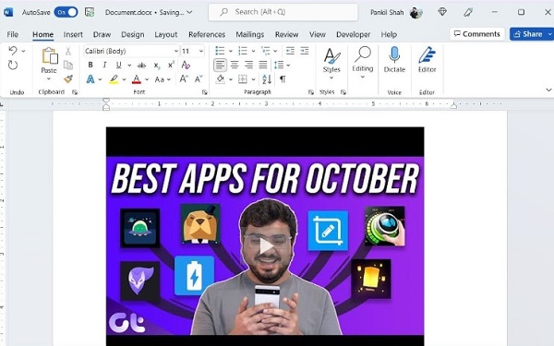Paste clipboard contents
Image resolution: width=554 pixels, height=346 pixels.
coord(50,56)
